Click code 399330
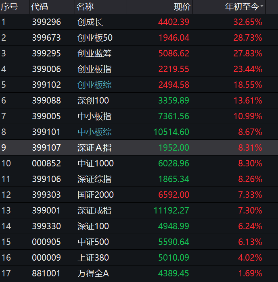 46,226
